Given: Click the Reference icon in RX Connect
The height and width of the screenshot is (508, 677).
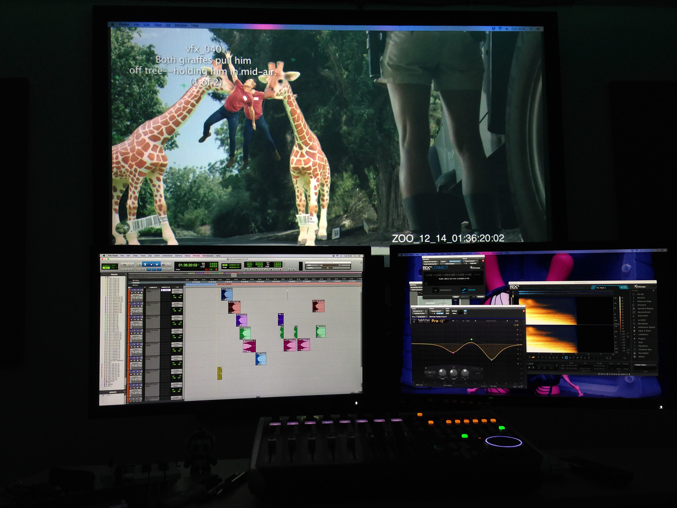Looking at the screenshot, I should tap(436, 290).
